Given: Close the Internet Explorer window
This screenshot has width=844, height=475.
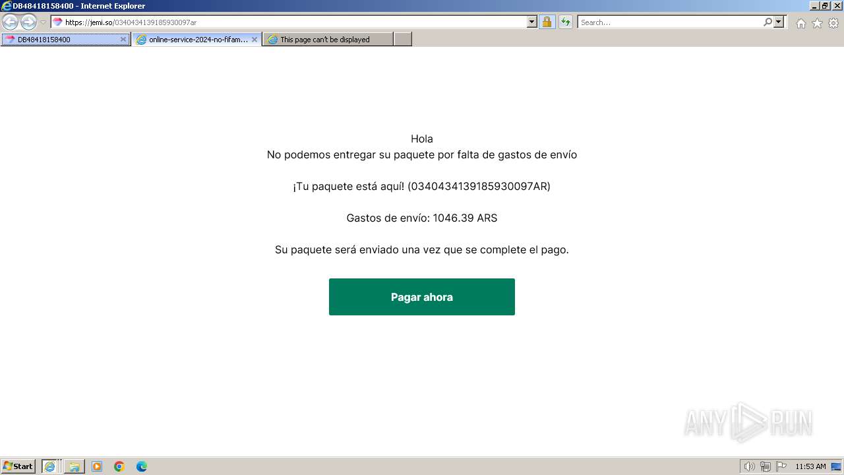Looking at the screenshot, I should point(836,6).
